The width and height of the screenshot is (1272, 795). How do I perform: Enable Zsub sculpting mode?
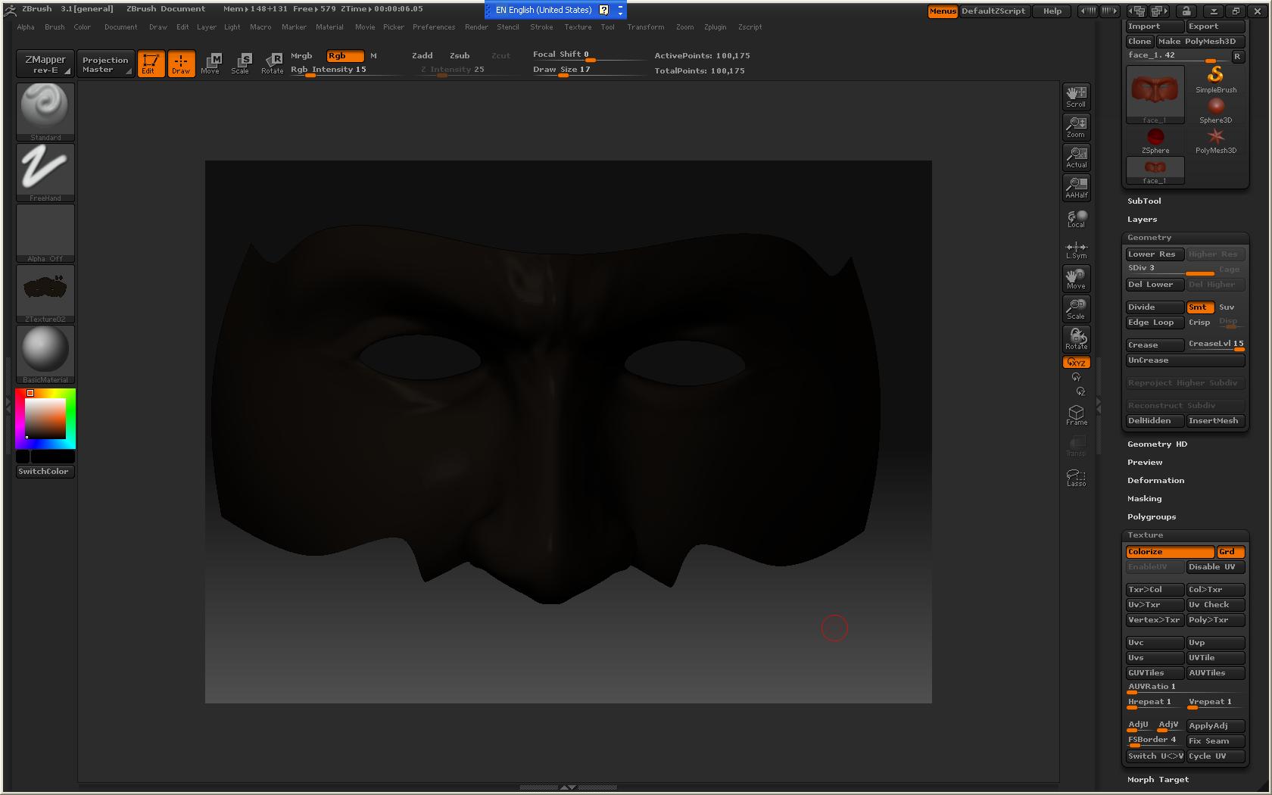(x=459, y=55)
